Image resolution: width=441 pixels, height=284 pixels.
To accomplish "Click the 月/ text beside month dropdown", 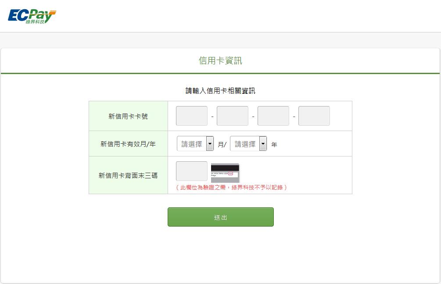I will (222, 144).
